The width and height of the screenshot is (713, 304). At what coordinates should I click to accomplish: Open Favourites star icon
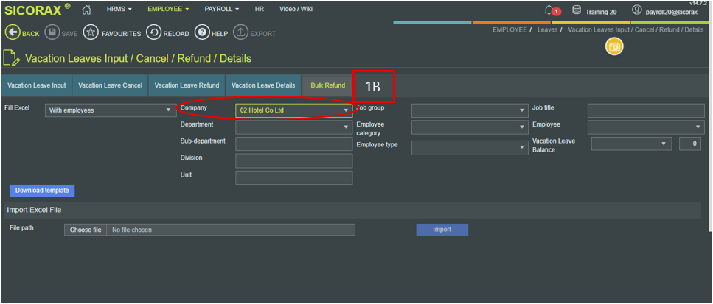(91, 33)
